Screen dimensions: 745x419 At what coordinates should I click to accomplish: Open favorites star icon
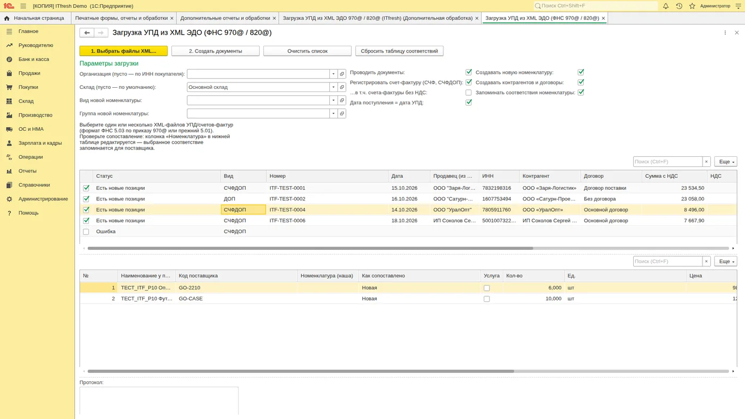[692, 6]
